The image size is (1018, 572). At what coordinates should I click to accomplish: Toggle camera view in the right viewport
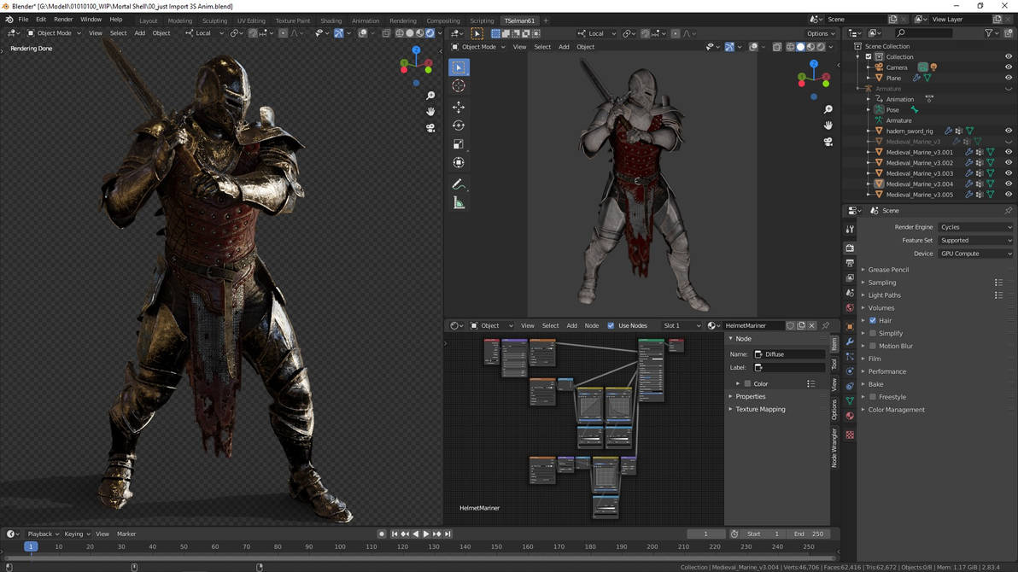(x=828, y=142)
